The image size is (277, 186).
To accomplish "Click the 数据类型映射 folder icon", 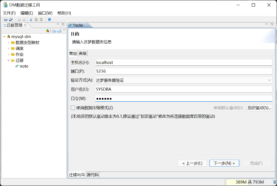I will tap(13, 43).
